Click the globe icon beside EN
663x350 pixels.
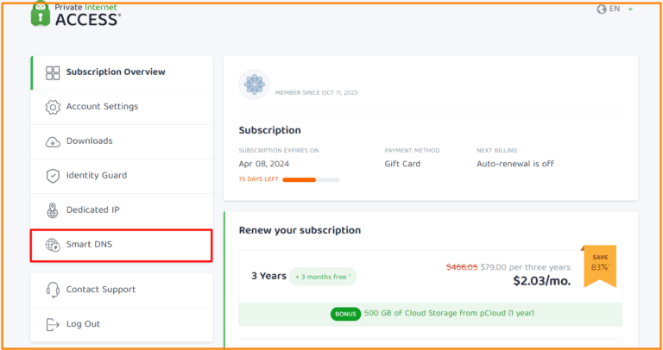(602, 9)
